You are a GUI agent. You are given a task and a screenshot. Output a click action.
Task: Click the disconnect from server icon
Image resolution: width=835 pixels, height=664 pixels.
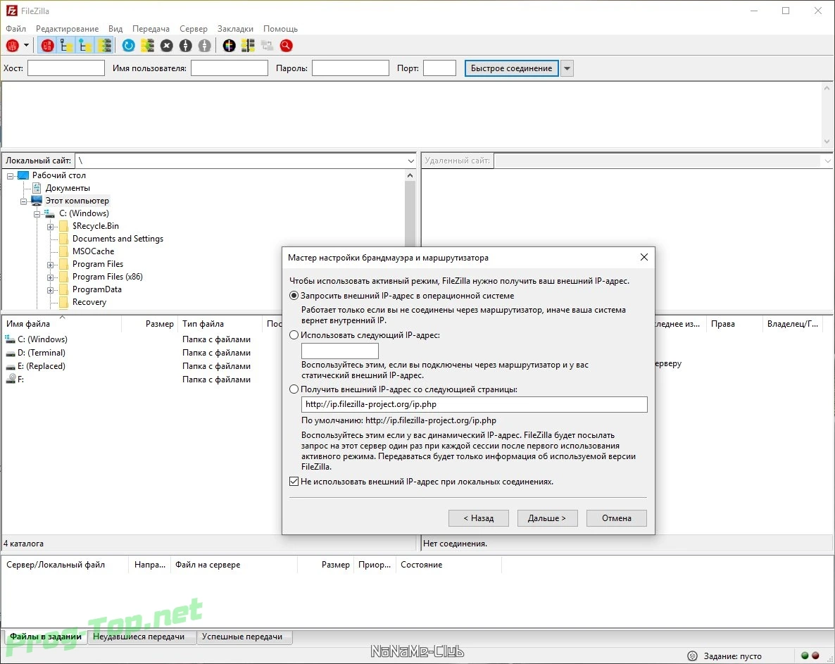click(x=185, y=46)
